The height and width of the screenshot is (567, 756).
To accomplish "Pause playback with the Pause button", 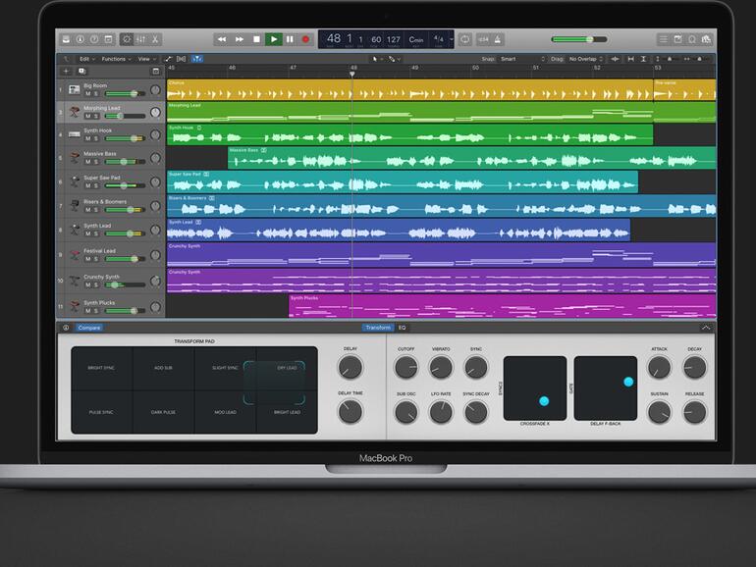I will (290, 39).
